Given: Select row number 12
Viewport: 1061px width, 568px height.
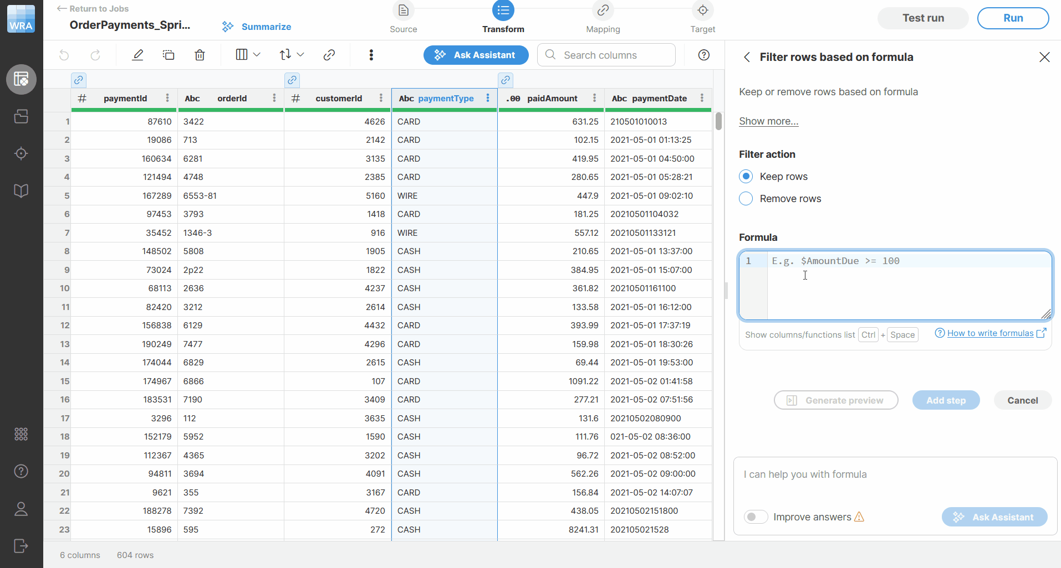Looking at the screenshot, I should pos(58,326).
